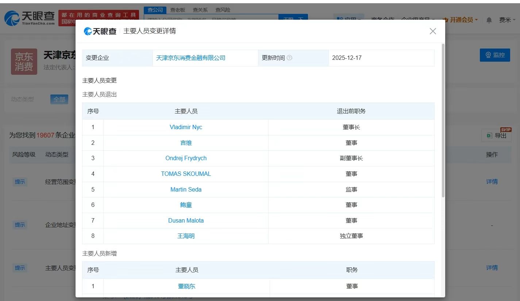Viewport: 520px width, 301px height.
Task: Open Vladimir Nyc's profile link
Action: (x=186, y=127)
